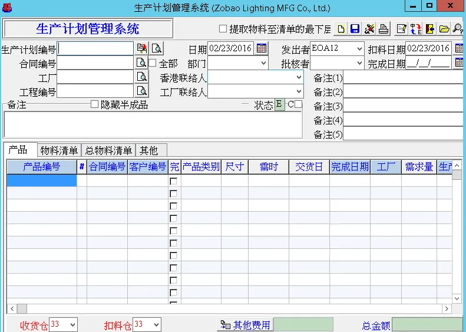Expand the 部门 dropdown
The width and height of the screenshot is (466, 332).
pos(263,63)
